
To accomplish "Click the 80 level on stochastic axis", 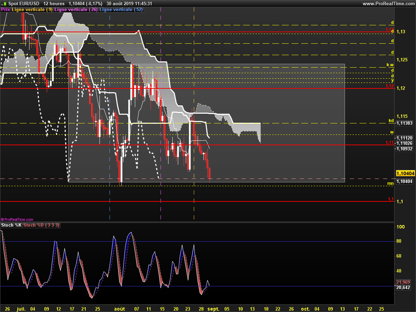I will [x=399, y=241].
